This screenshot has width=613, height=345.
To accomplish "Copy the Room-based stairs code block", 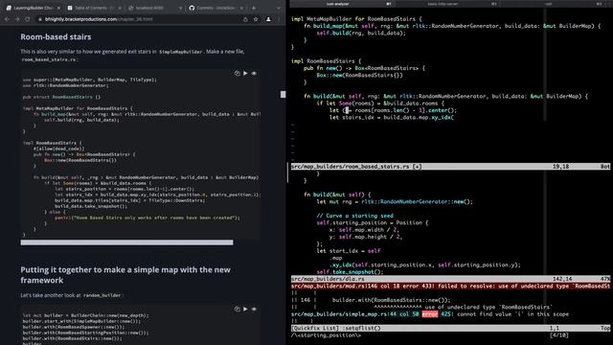I will coord(237,73).
